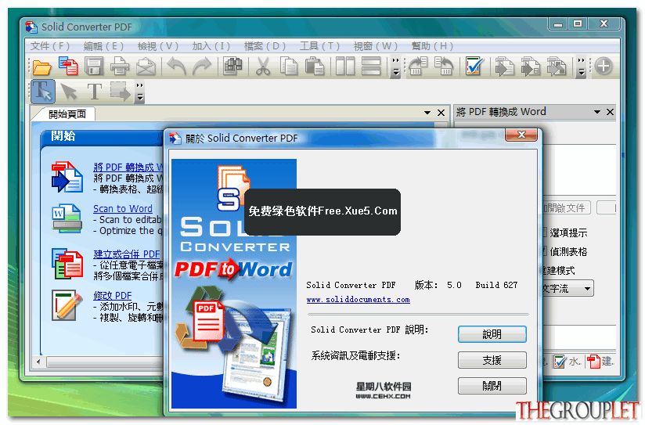This screenshot has height=425, width=645.
Task: Click the 說明 button in About dialog
Action: click(x=492, y=334)
